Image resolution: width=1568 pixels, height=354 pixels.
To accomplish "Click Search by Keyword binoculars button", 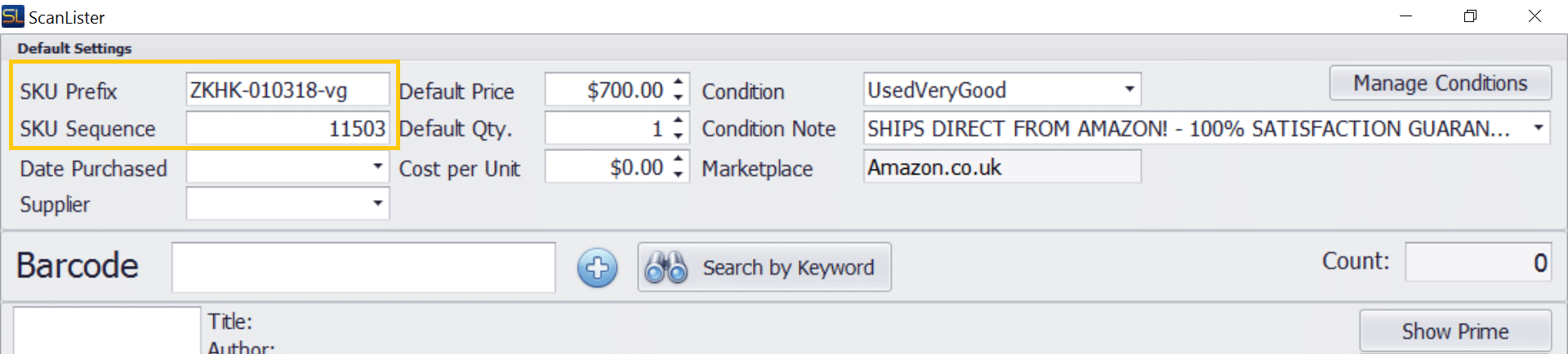I will [x=764, y=268].
